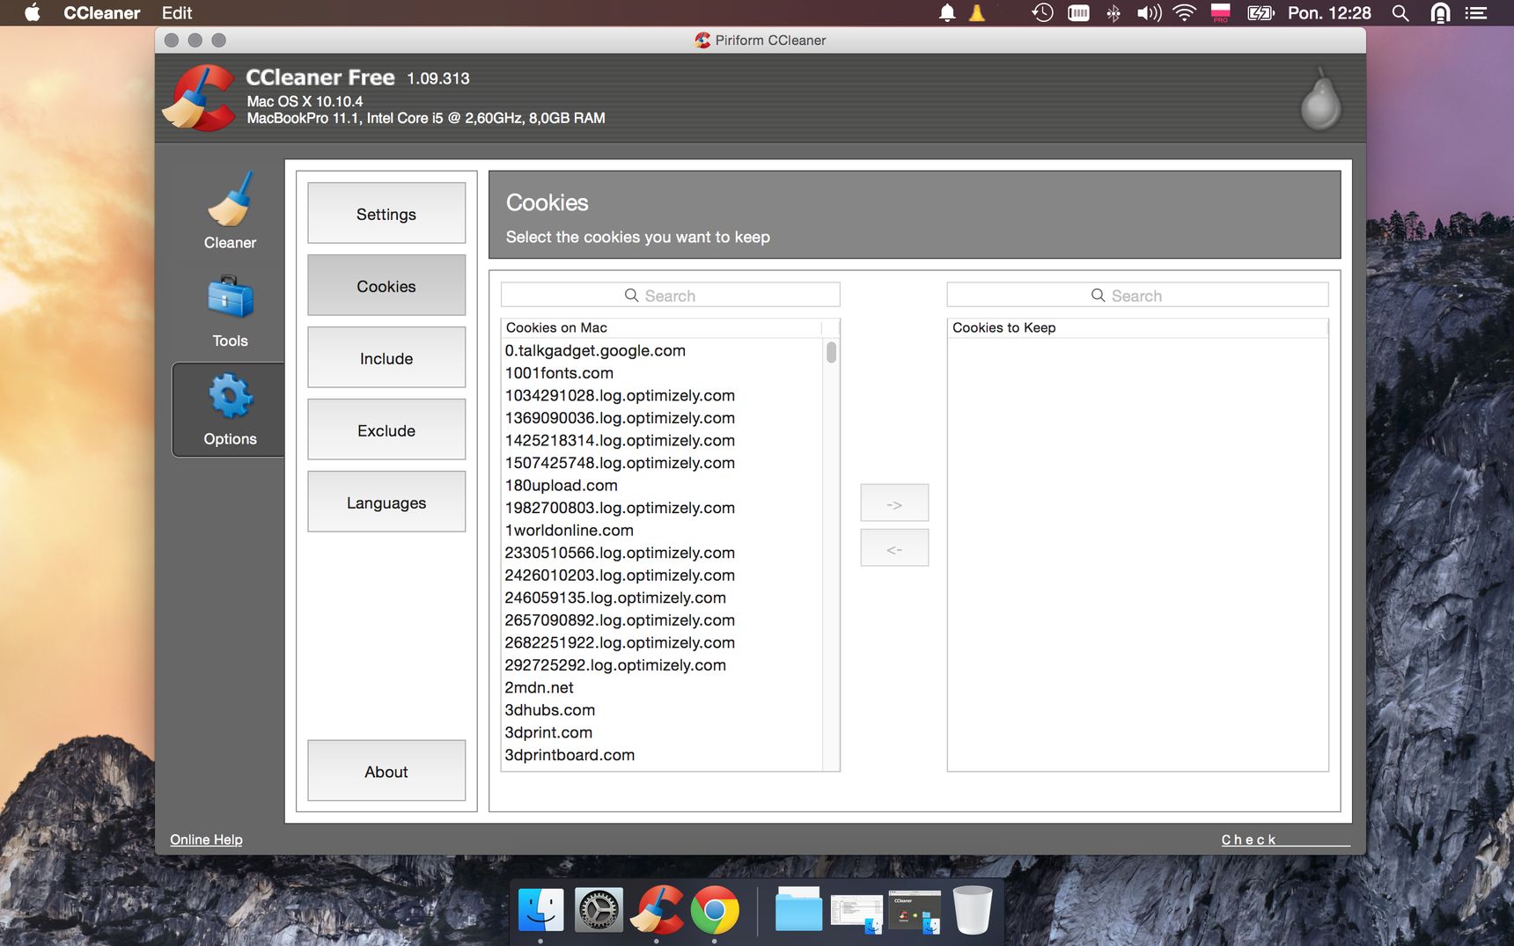Select cookie 1507425748.log.optimizely.com
The height and width of the screenshot is (946, 1514).
(662, 463)
